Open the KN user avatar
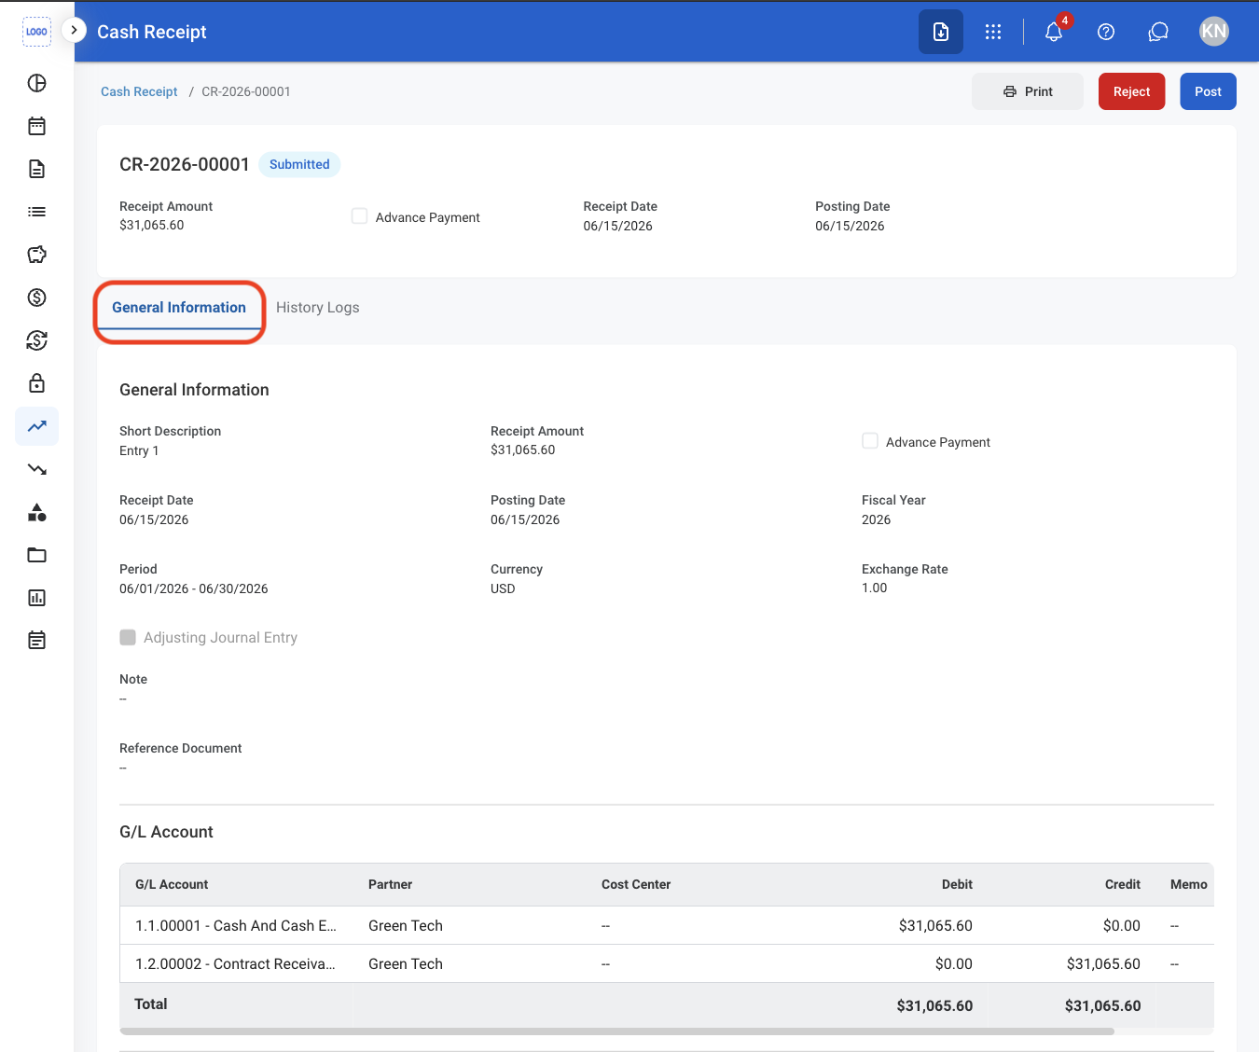Viewport: 1259px width, 1052px height. 1214,32
